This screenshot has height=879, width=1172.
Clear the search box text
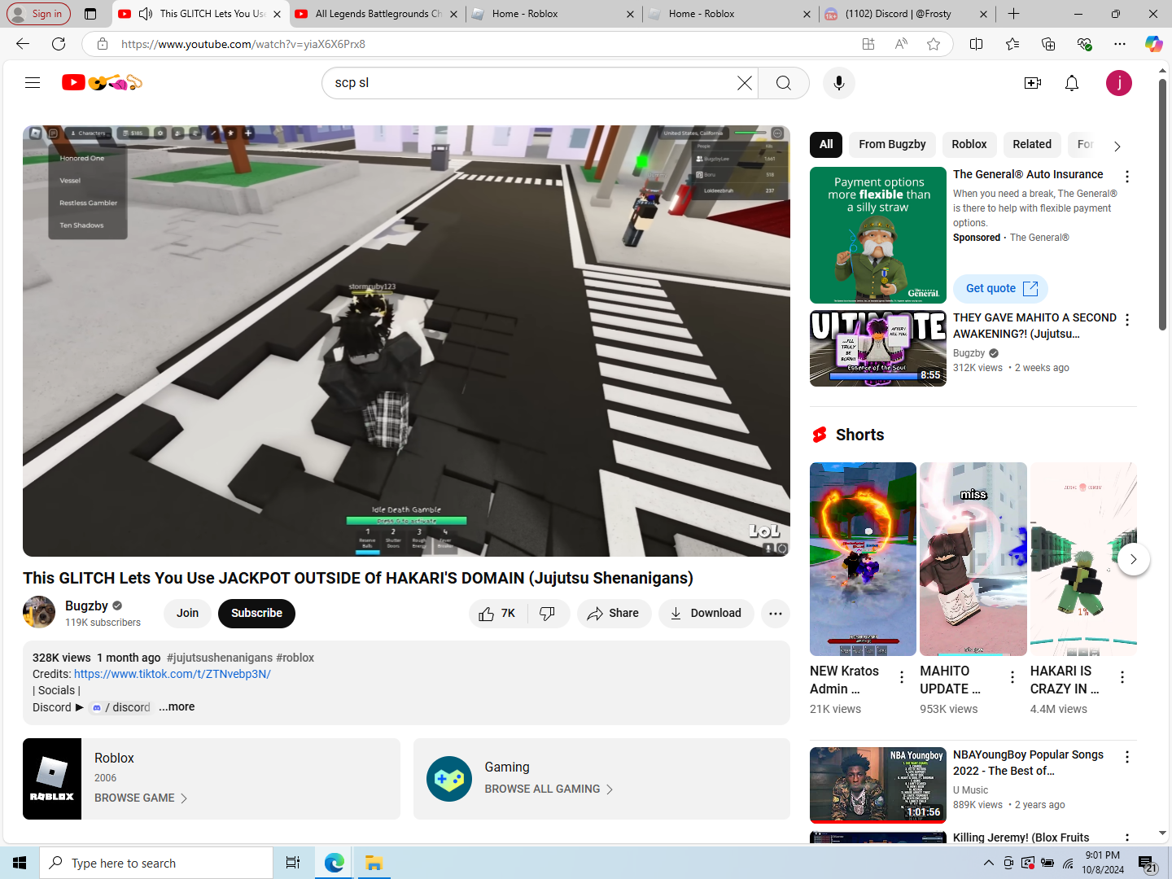744,83
